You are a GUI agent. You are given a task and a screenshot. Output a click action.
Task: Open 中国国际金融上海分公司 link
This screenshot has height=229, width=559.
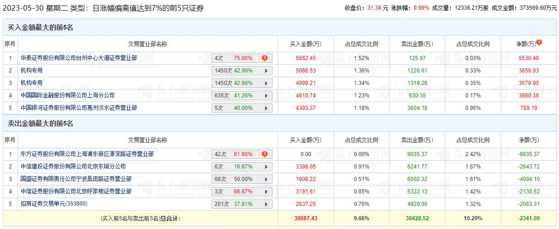coord(67,96)
